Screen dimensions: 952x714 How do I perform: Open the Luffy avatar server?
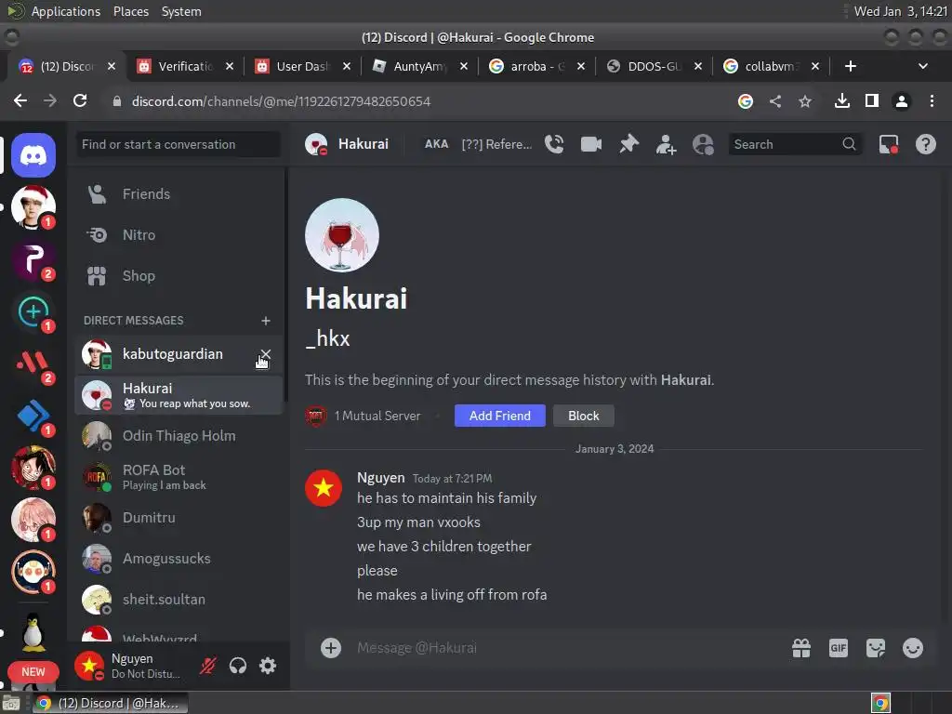(x=33, y=468)
